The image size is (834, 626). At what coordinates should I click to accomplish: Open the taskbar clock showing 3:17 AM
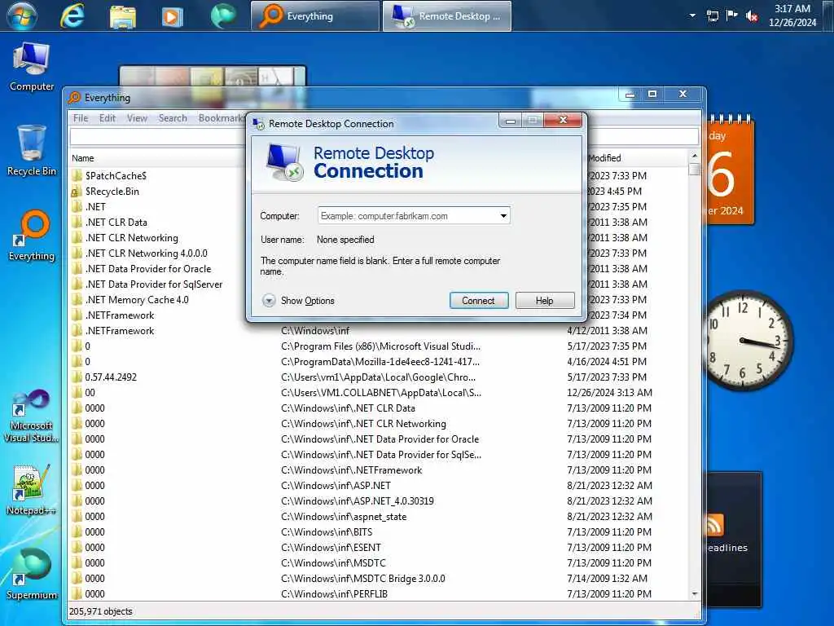point(792,15)
